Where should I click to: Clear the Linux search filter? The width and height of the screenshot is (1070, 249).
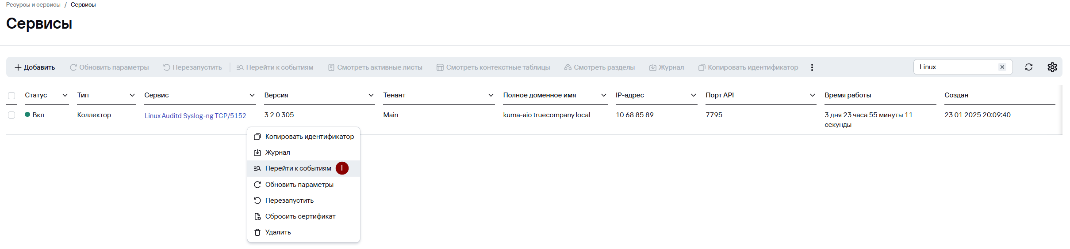click(1002, 67)
